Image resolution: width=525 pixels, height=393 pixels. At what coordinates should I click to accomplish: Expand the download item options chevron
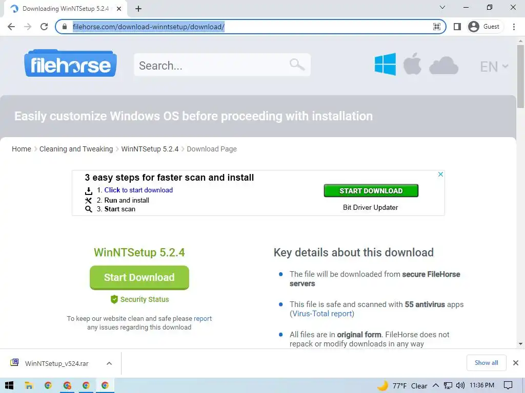pos(109,364)
